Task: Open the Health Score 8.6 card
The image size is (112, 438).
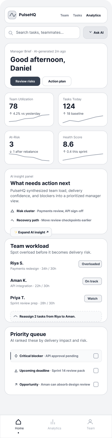Action: 83,148
